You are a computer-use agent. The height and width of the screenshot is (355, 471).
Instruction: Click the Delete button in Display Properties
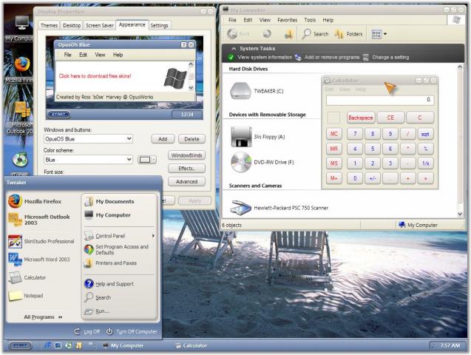click(x=192, y=139)
